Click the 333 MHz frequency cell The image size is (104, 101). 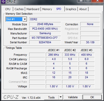[70, 55]
